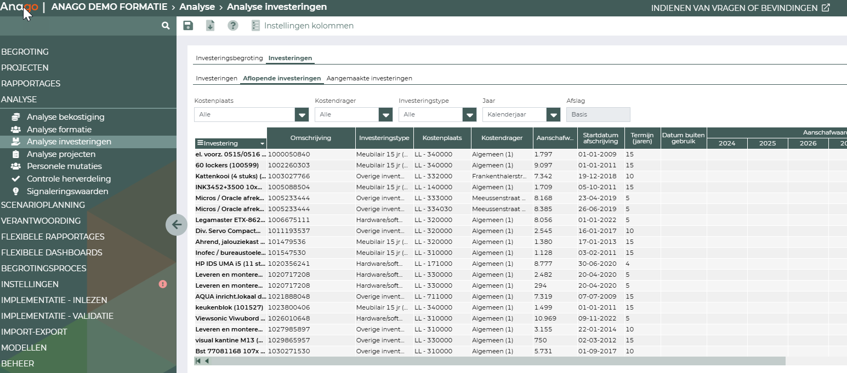Click the export download icon in toolbar

pyautogui.click(x=210, y=26)
